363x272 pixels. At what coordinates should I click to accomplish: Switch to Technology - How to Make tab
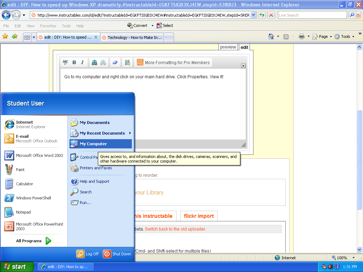click(132, 37)
